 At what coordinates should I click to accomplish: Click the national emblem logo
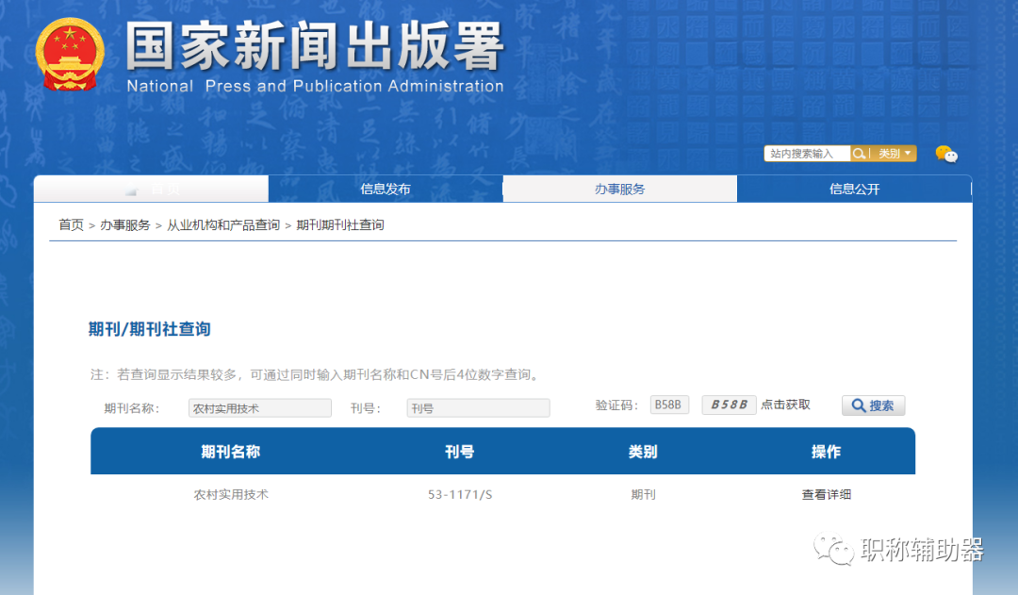pyautogui.click(x=68, y=52)
